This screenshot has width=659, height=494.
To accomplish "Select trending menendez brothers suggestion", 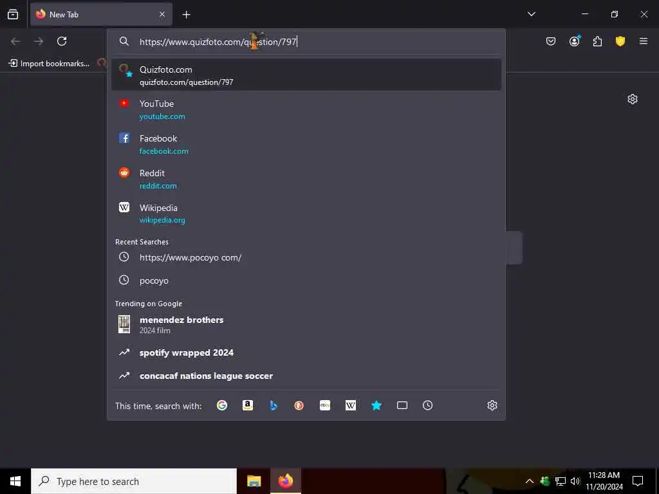I will (x=306, y=324).
